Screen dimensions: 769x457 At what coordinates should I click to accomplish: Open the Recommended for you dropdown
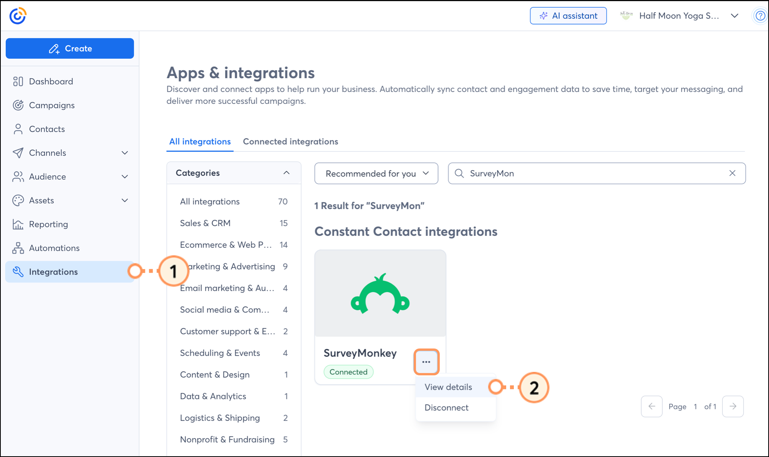[x=376, y=173]
